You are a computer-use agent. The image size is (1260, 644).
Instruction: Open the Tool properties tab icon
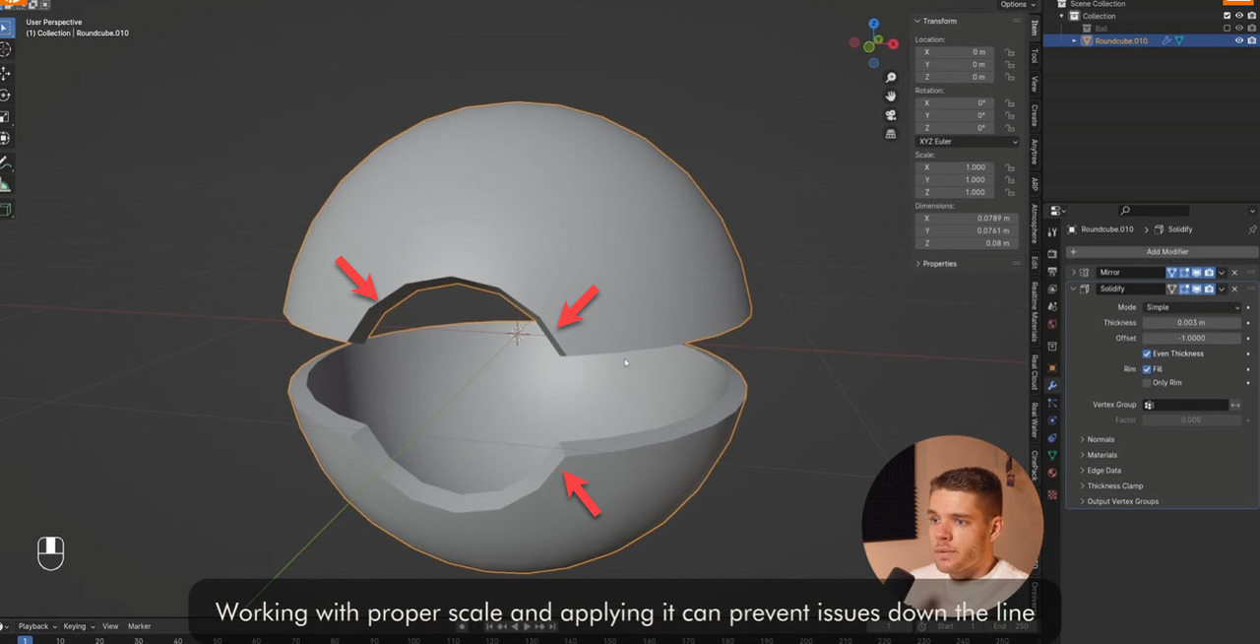click(1052, 231)
